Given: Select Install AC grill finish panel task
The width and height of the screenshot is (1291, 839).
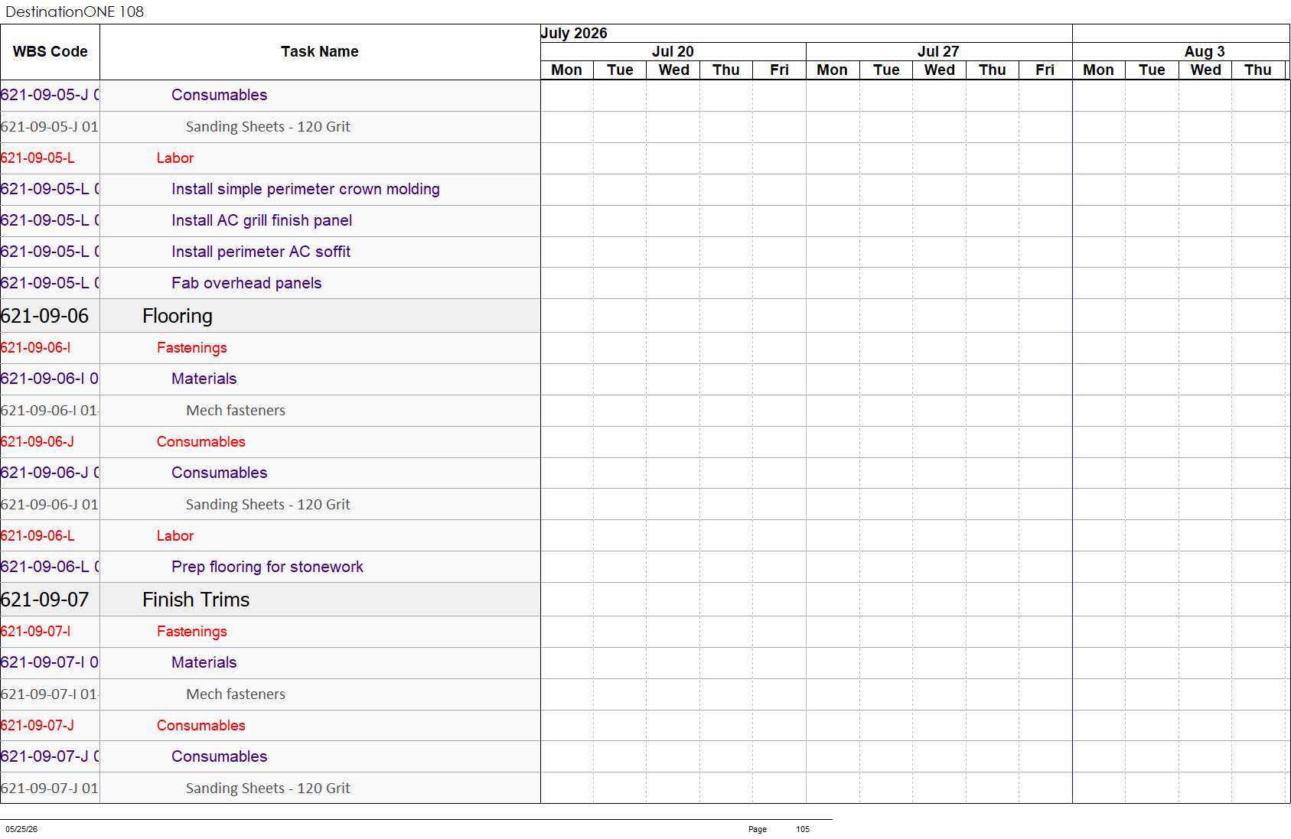Looking at the screenshot, I should pyautogui.click(x=262, y=220).
